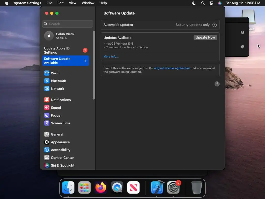Open News app from the Dock
Viewport: 265px width, 199px height.
point(133,188)
